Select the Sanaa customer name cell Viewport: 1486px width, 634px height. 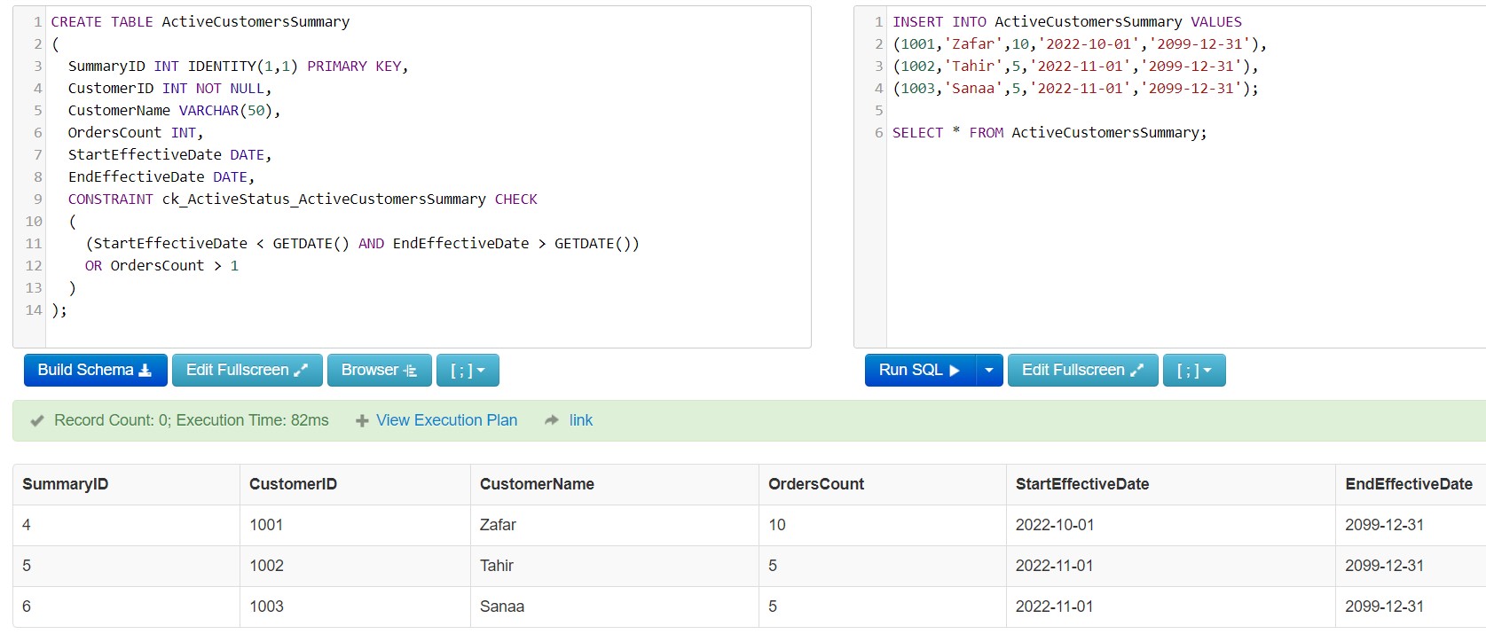[x=614, y=607]
